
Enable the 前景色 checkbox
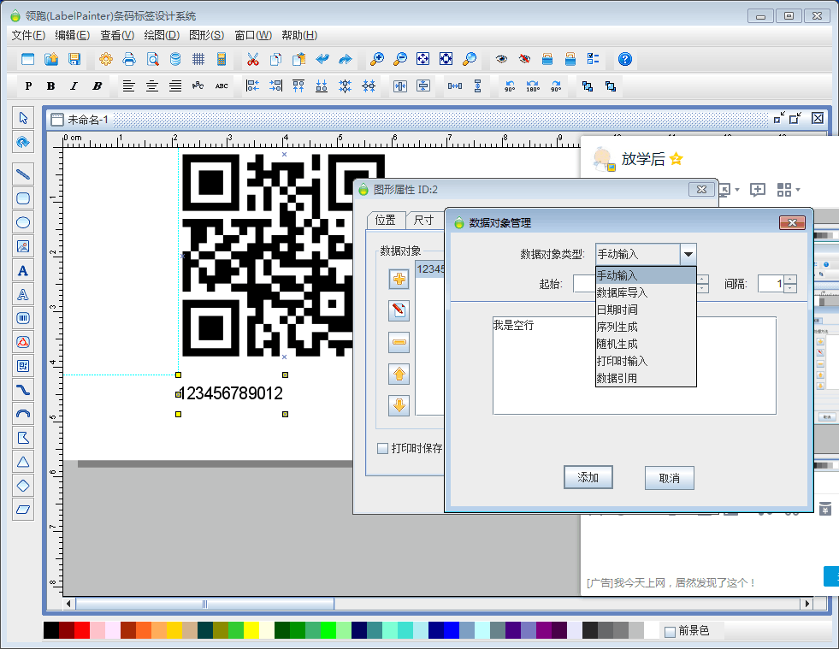click(x=670, y=632)
